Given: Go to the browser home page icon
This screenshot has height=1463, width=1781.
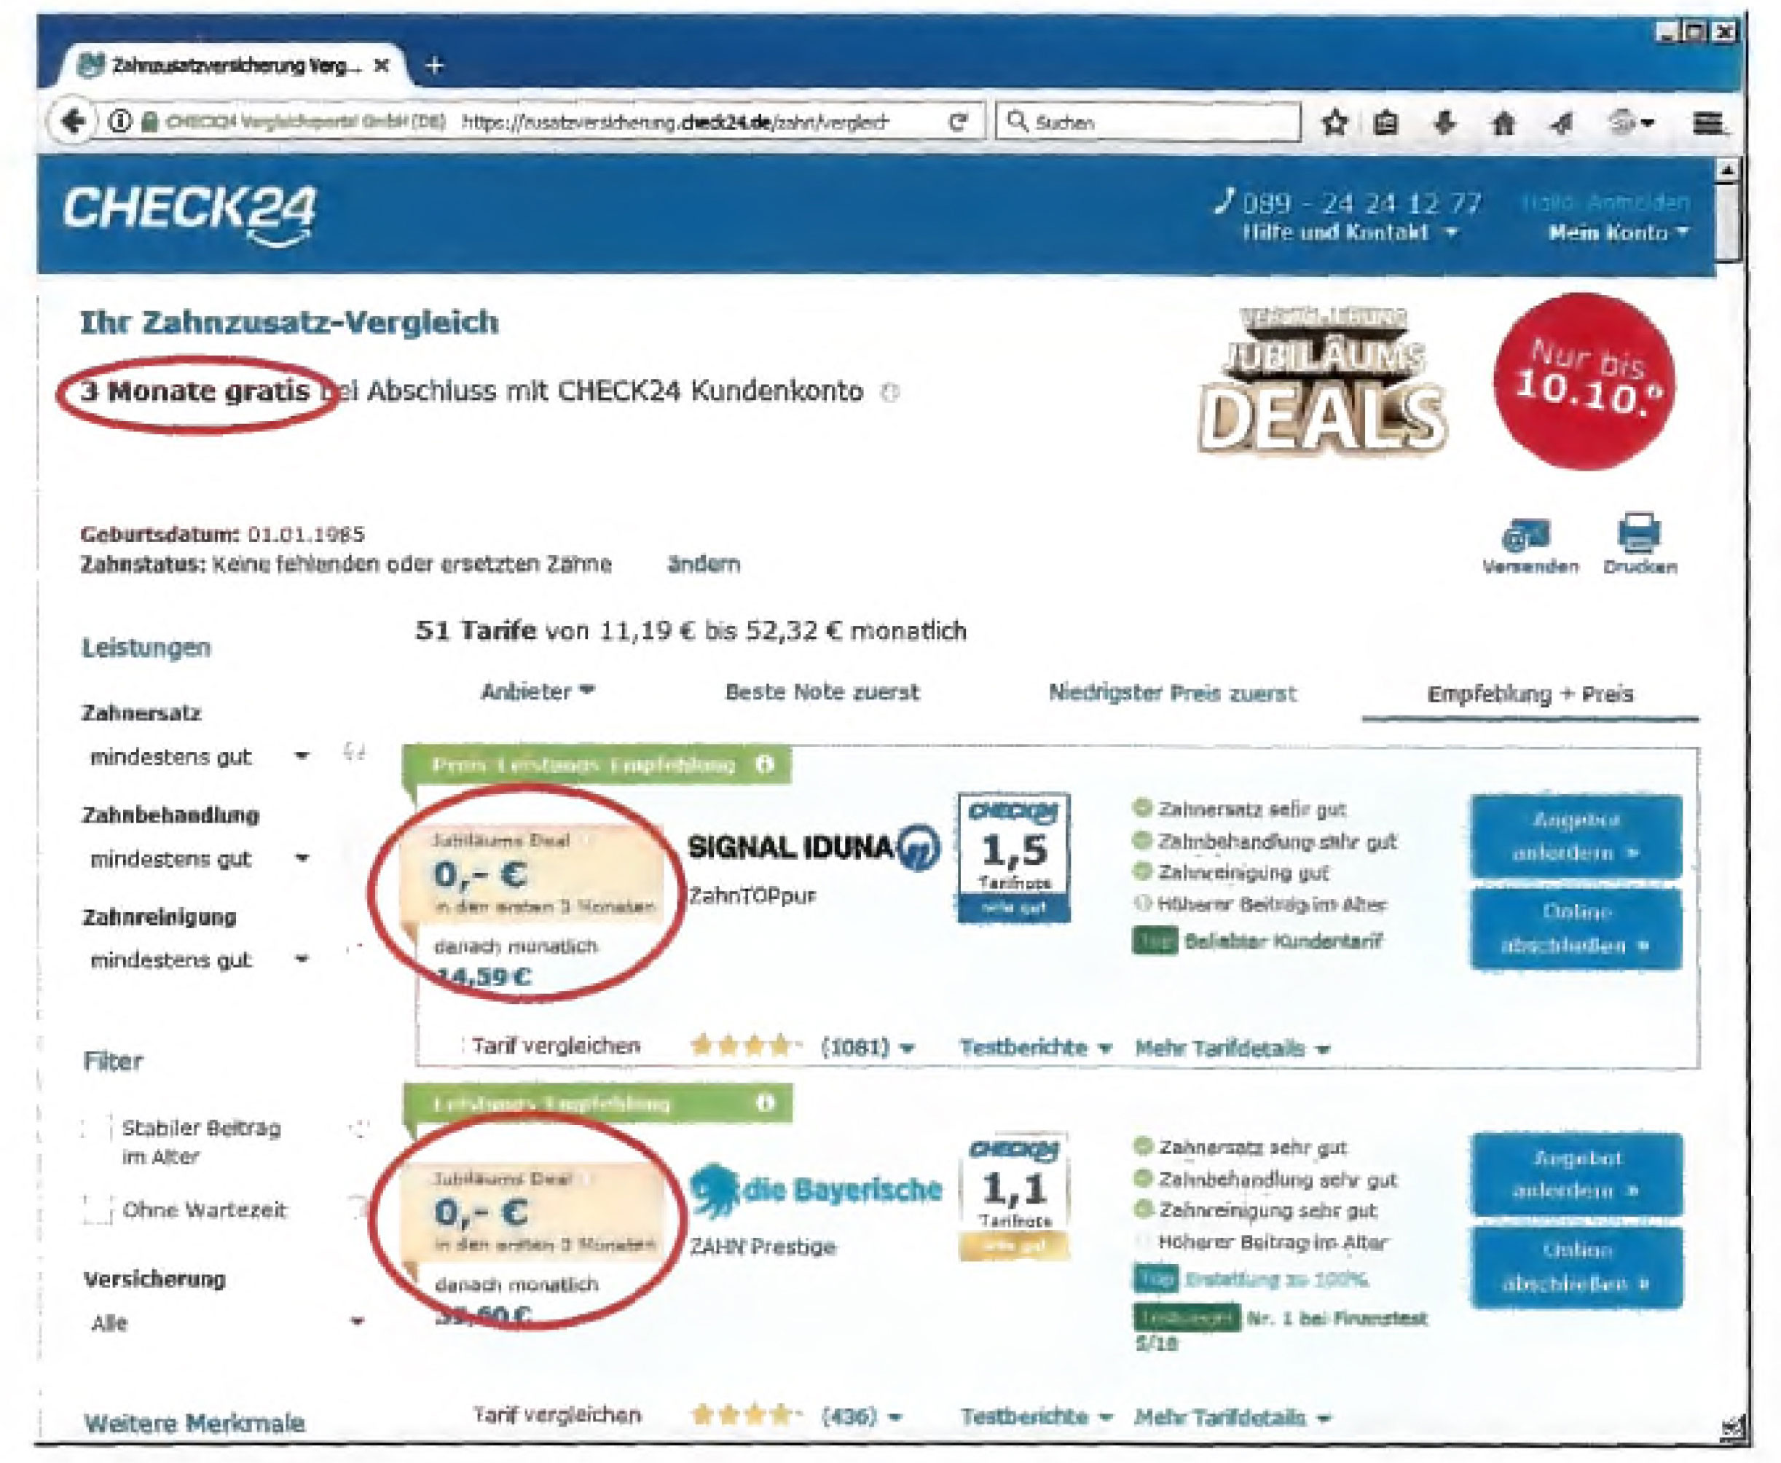Looking at the screenshot, I should (1503, 124).
